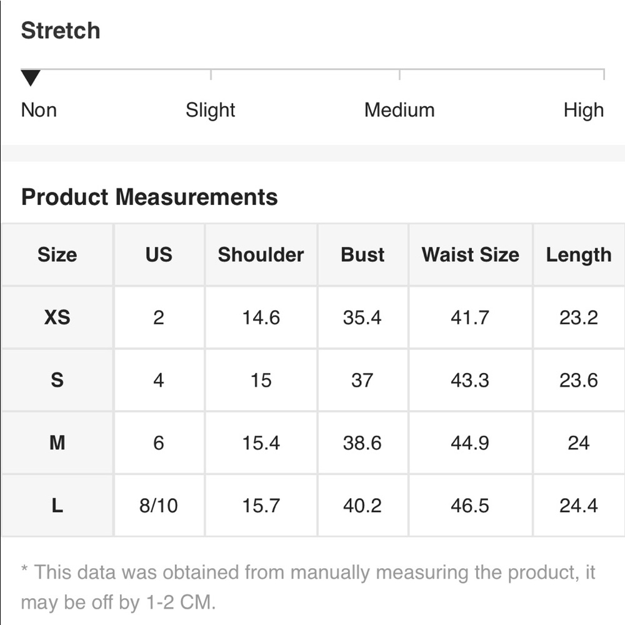Screen dimensions: 625x625
Task: Click the 38.6 bust measurement cell
Action: point(362,443)
